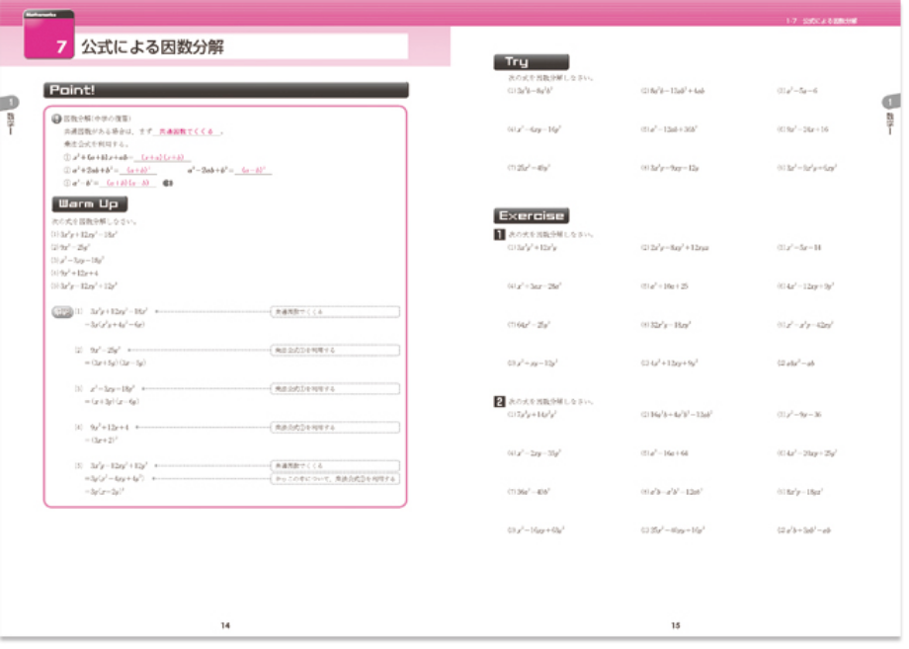Image resolution: width=909 pixels, height=649 pixels.
Task: Click the bottom hint box beside solution (5)
Action: (335, 478)
